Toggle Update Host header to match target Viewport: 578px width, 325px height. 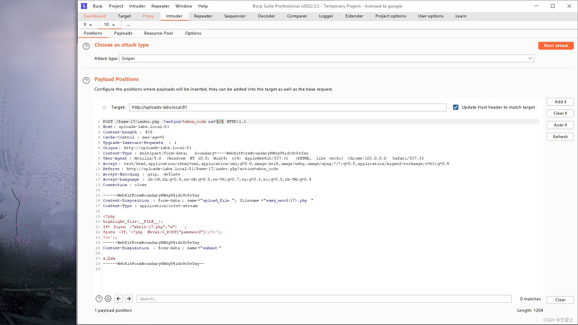pyautogui.click(x=456, y=107)
